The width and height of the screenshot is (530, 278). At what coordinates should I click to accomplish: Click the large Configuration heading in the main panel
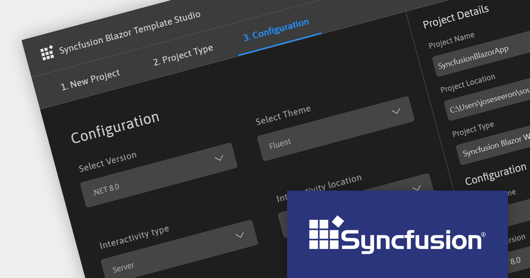pyautogui.click(x=115, y=128)
